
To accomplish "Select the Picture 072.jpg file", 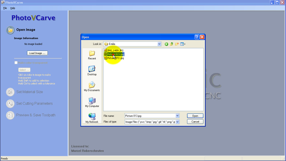I will (114, 58).
